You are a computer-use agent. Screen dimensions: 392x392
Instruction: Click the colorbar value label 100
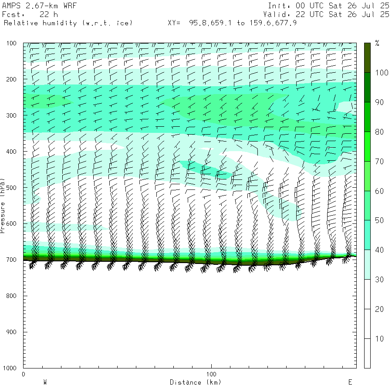(382, 73)
